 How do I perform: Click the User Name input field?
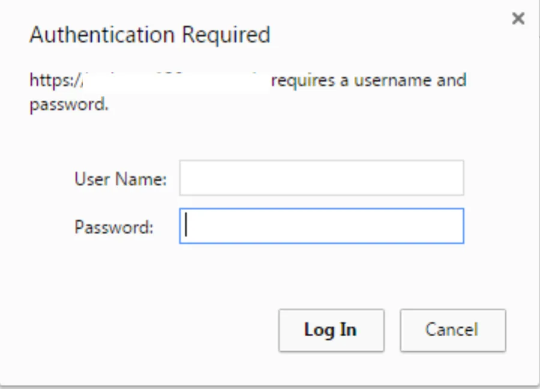[x=321, y=178]
